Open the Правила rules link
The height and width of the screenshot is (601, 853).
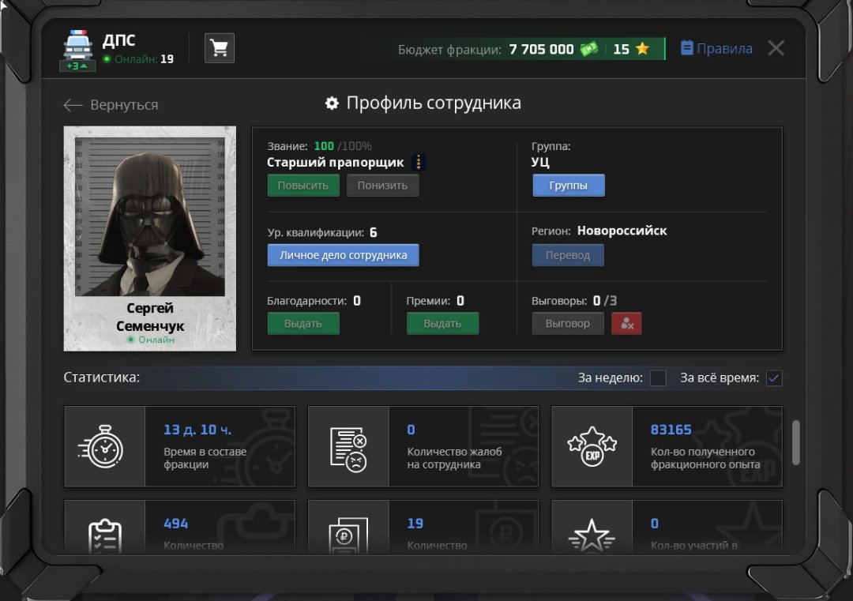(x=716, y=49)
